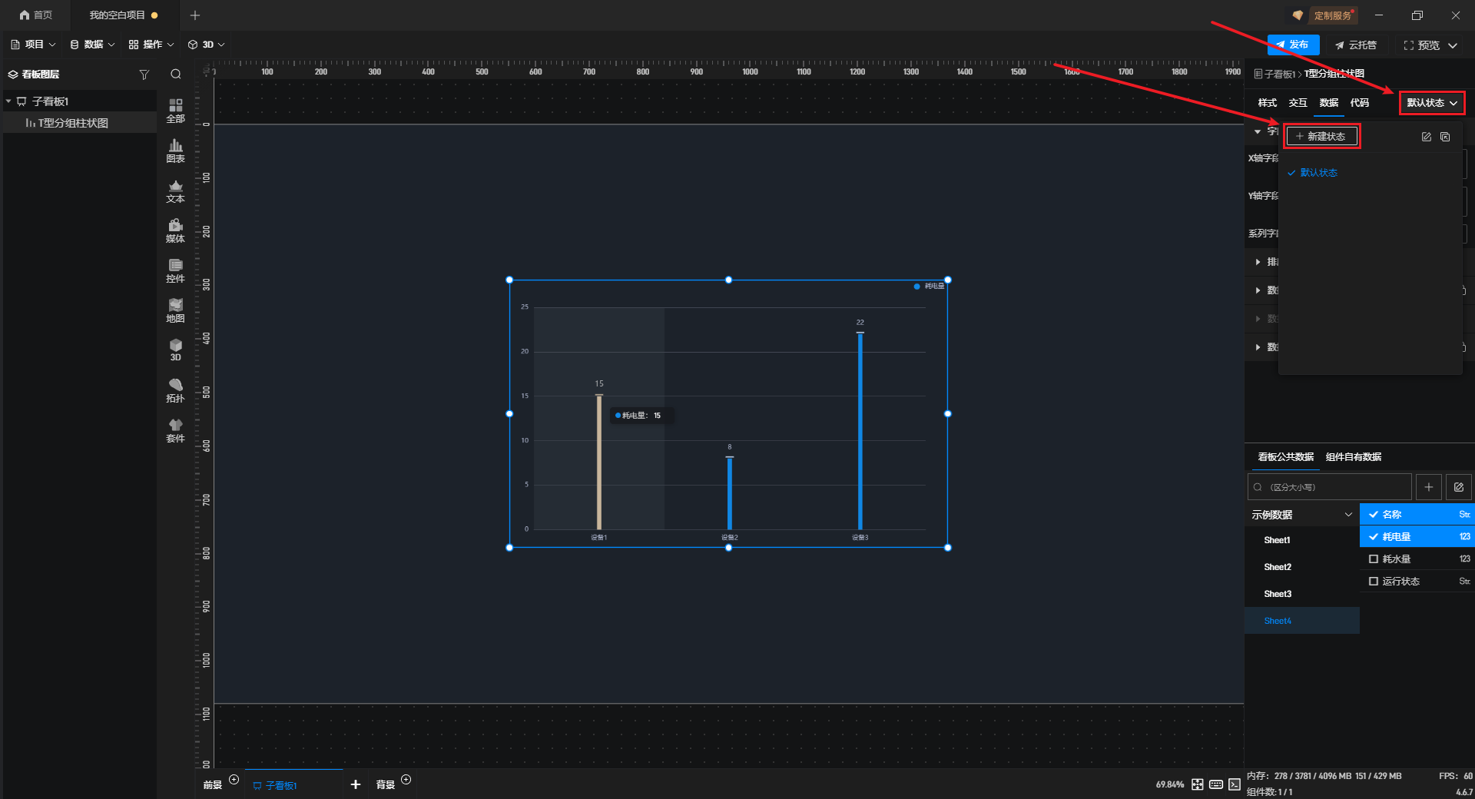The image size is (1475, 799).
Task: Click the 媒体 media components icon
Action: tap(175, 230)
